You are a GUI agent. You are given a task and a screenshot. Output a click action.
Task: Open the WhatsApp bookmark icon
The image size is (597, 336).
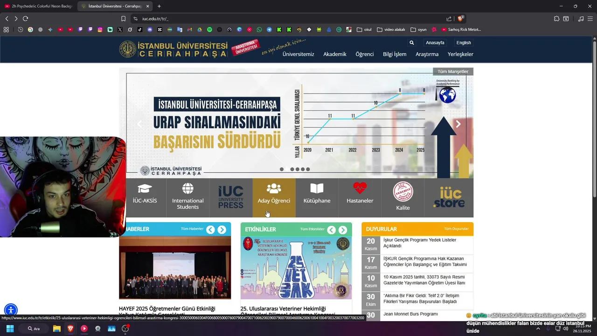tap(259, 29)
